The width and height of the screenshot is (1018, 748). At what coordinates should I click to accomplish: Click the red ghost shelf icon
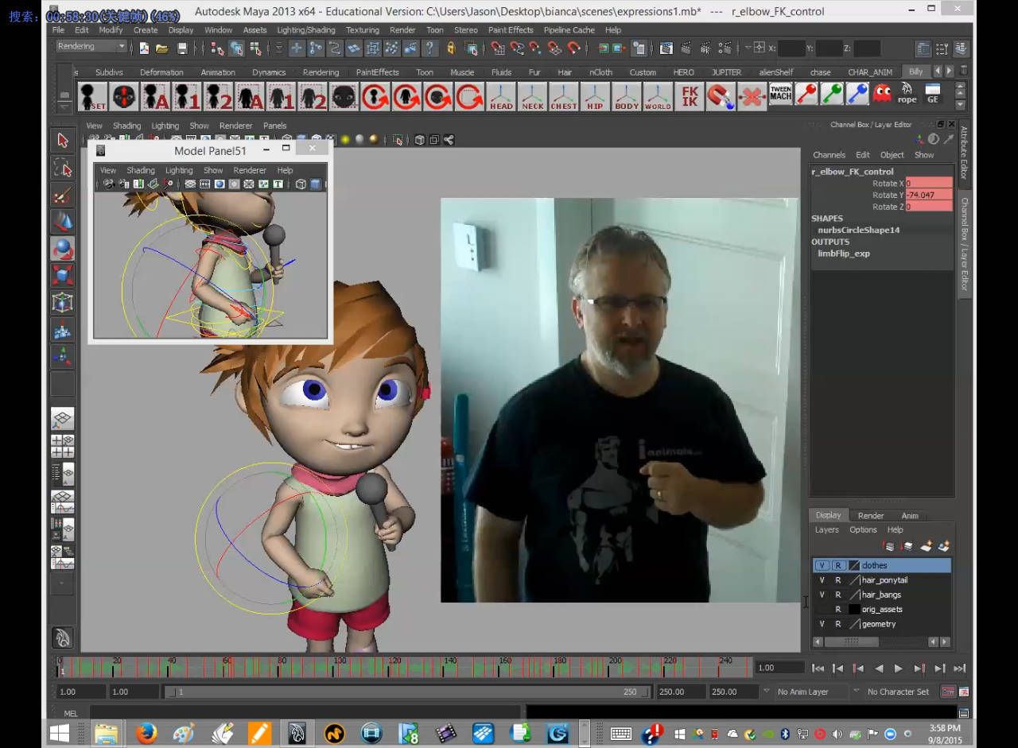(x=882, y=94)
